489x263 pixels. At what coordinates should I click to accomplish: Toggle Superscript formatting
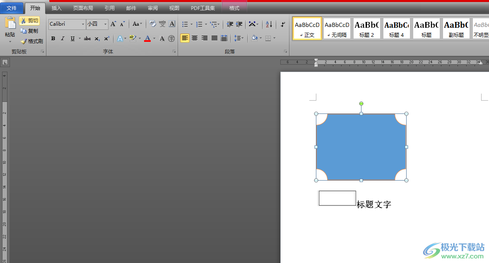click(107, 39)
